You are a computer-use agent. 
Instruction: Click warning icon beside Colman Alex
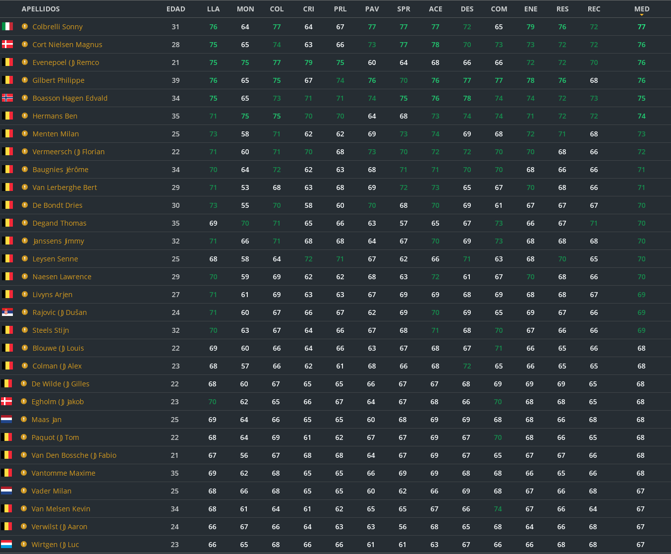point(25,366)
